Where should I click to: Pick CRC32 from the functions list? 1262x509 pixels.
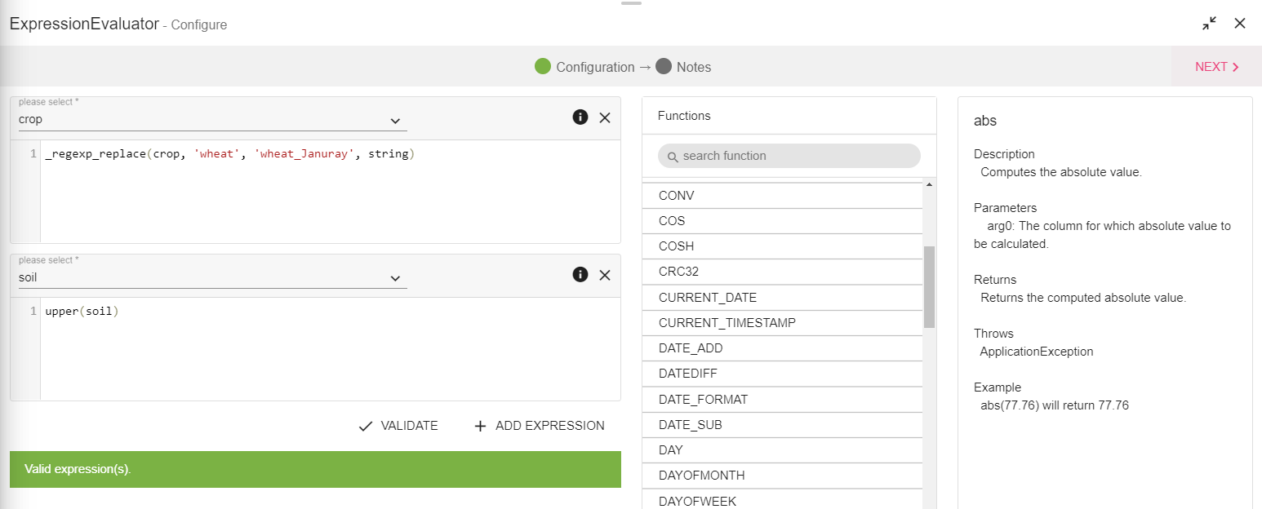[678, 272]
